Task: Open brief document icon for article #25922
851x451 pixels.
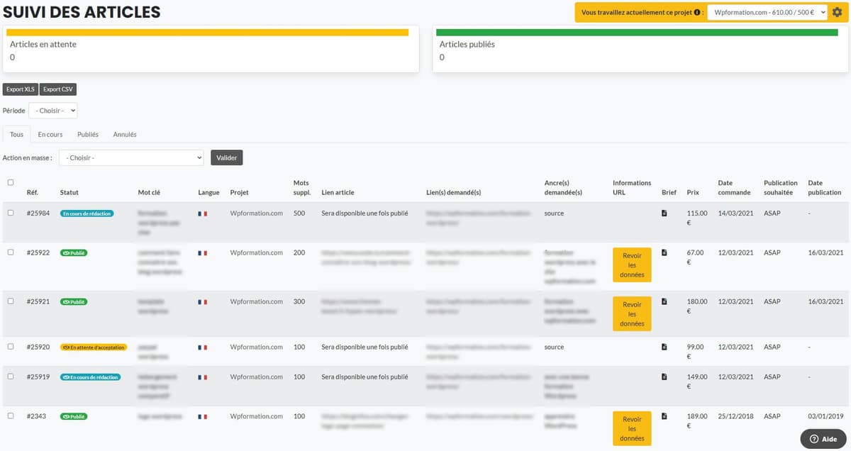Action: click(664, 252)
